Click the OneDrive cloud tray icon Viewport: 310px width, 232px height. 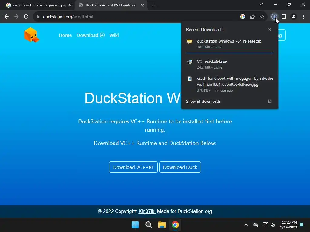256,225
